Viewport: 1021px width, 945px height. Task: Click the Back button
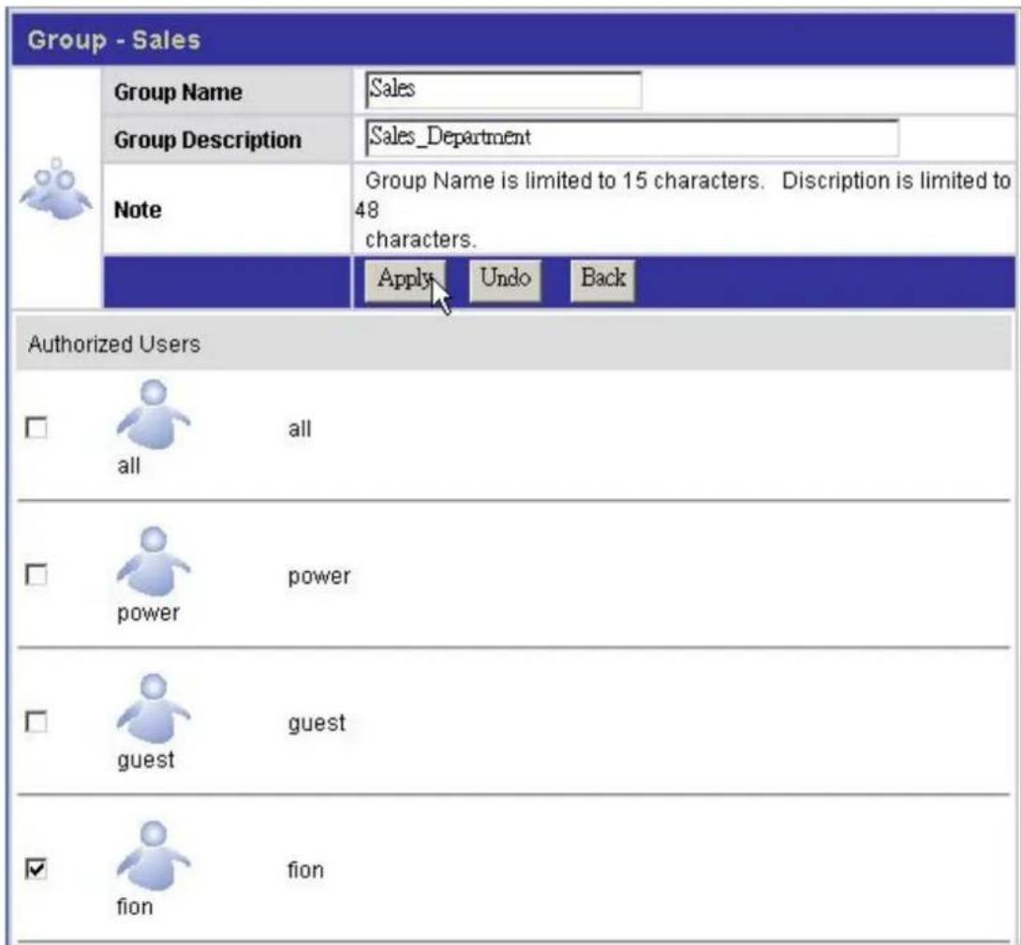pyautogui.click(x=602, y=279)
